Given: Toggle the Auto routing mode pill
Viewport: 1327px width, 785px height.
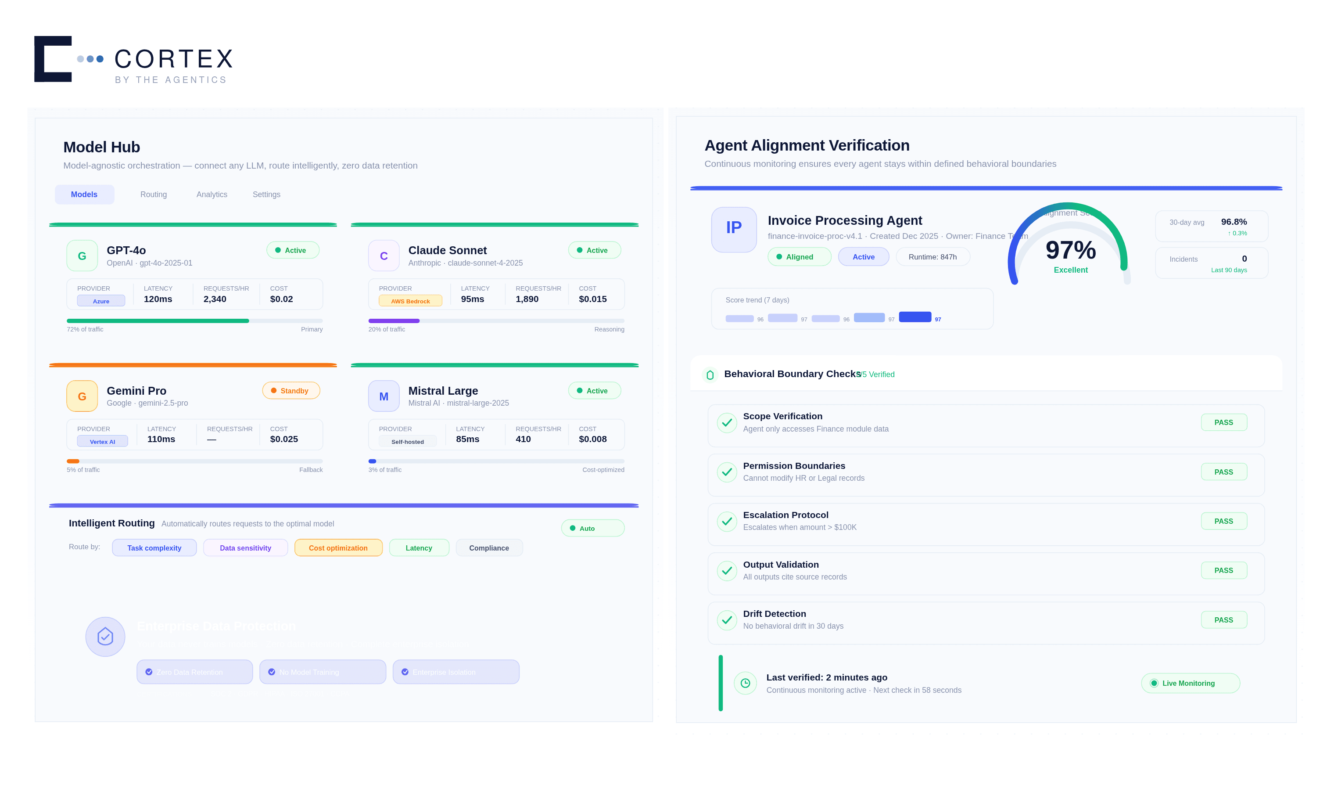Looking at the screenshot, I should point(592,528).
